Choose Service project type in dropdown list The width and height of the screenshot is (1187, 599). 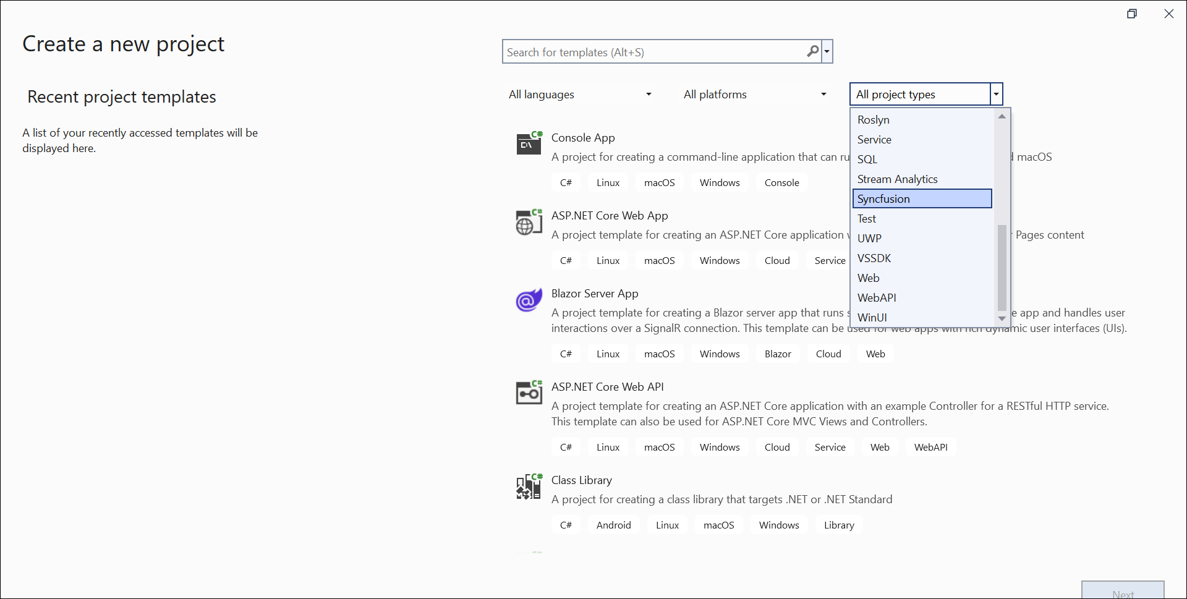tap(922, 140)
